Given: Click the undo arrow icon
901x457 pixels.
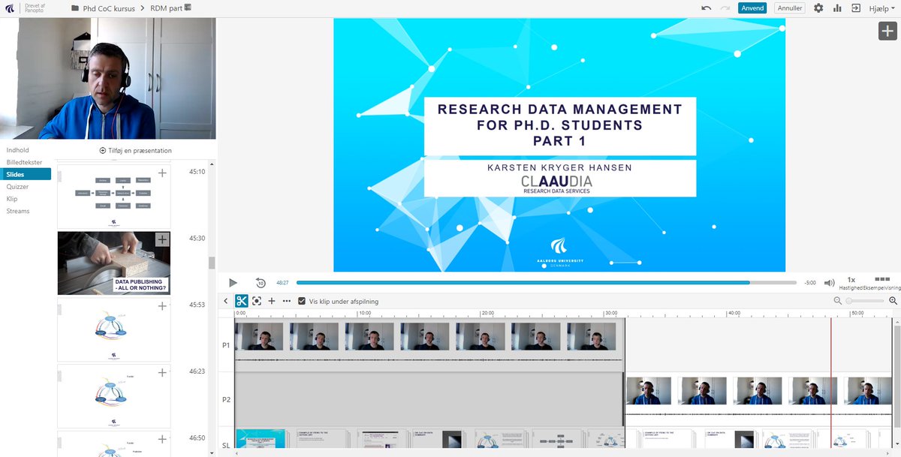Looking at the screenshot, I should coord(706,8).
